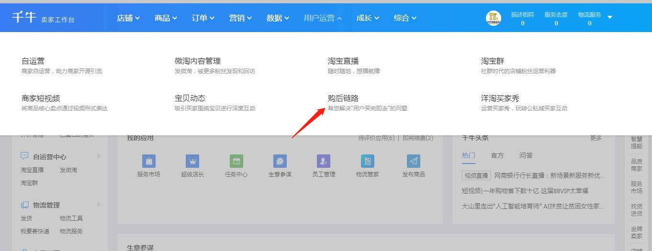652x251 pixels.
Task: Expand the 成长 top menu
Action: coord(368,18)
